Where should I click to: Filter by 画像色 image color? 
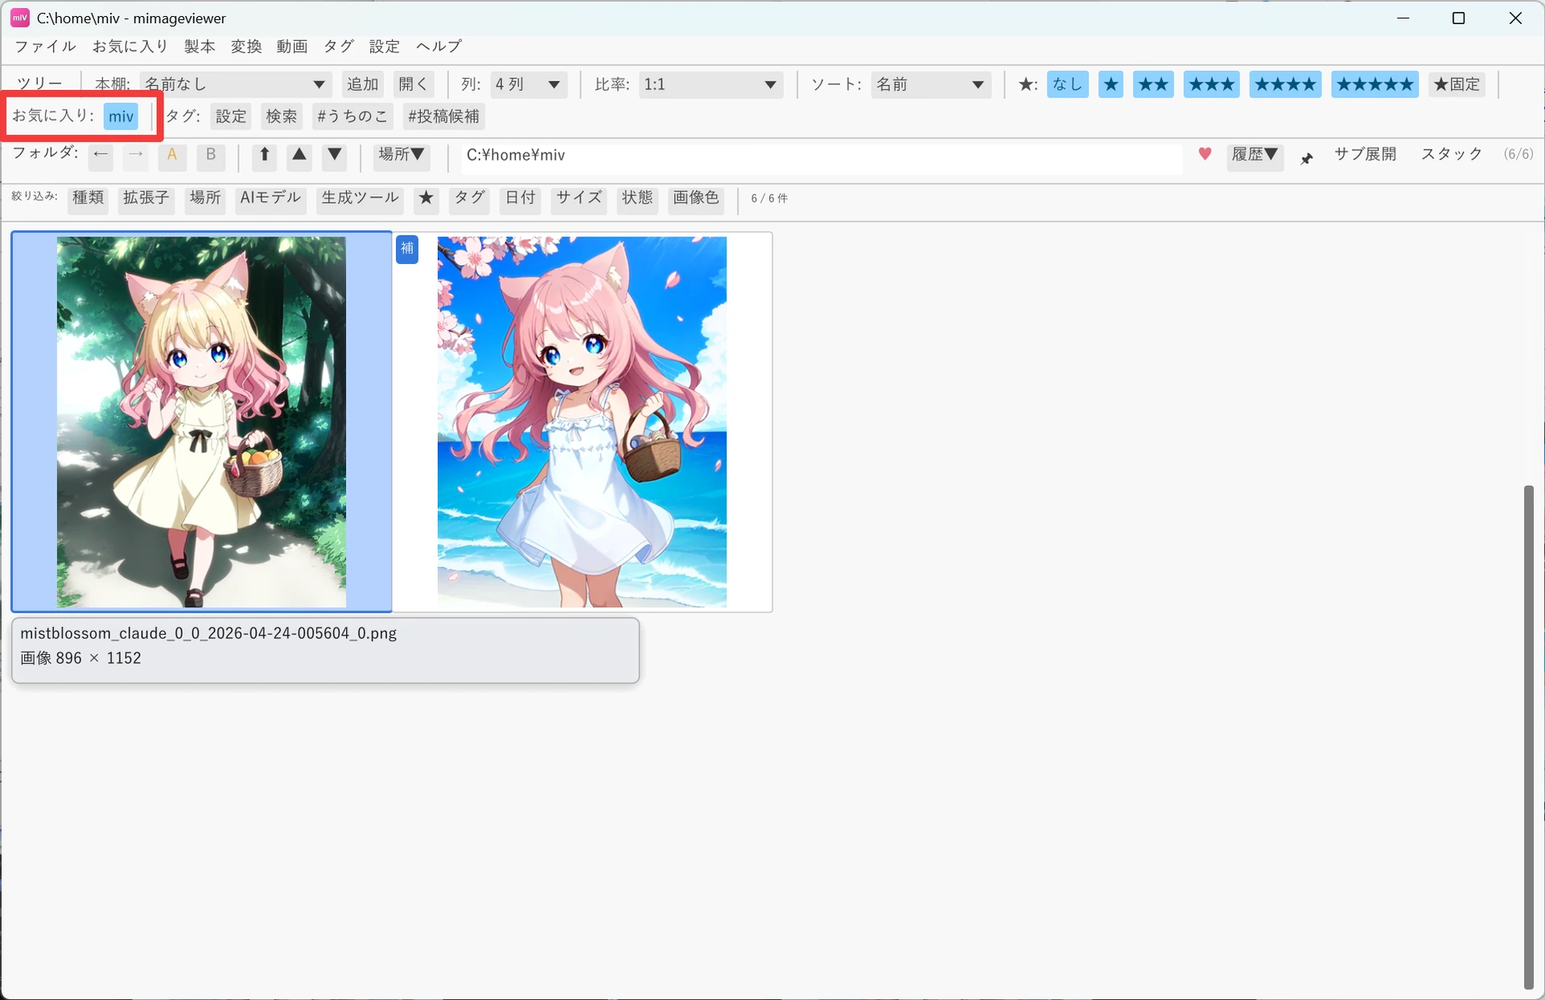pos(696,199)
